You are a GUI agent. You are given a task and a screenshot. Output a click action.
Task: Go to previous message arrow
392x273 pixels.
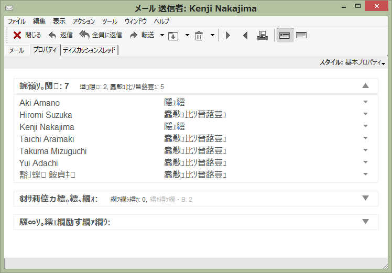point(245,35)
